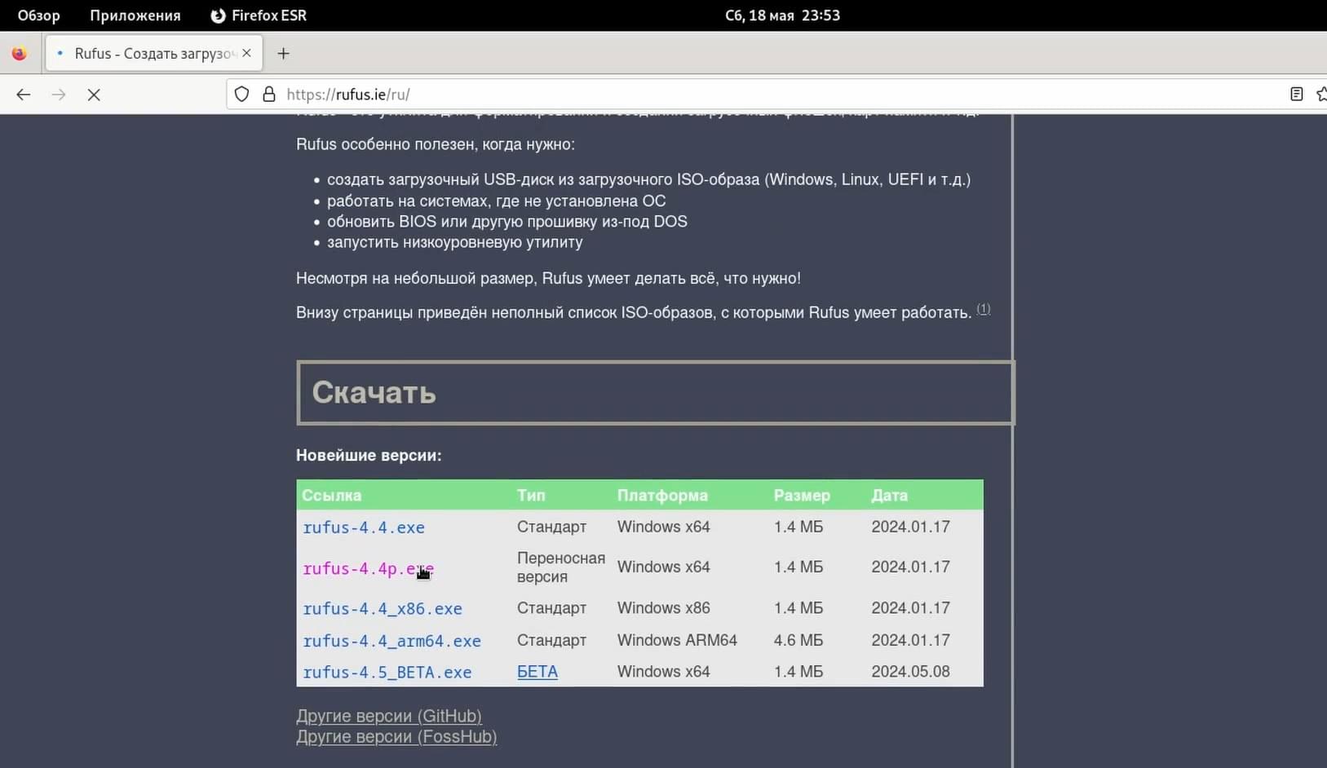Click the Платформа column header

click(x=662, y=495)
